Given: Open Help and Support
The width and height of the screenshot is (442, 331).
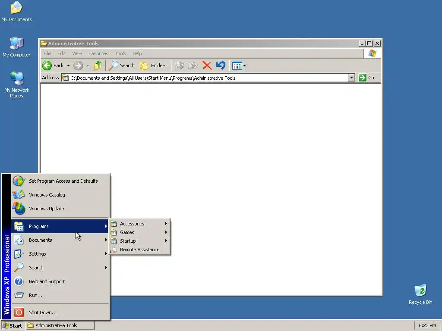Looking at the screenshot, I should point(60,281).
